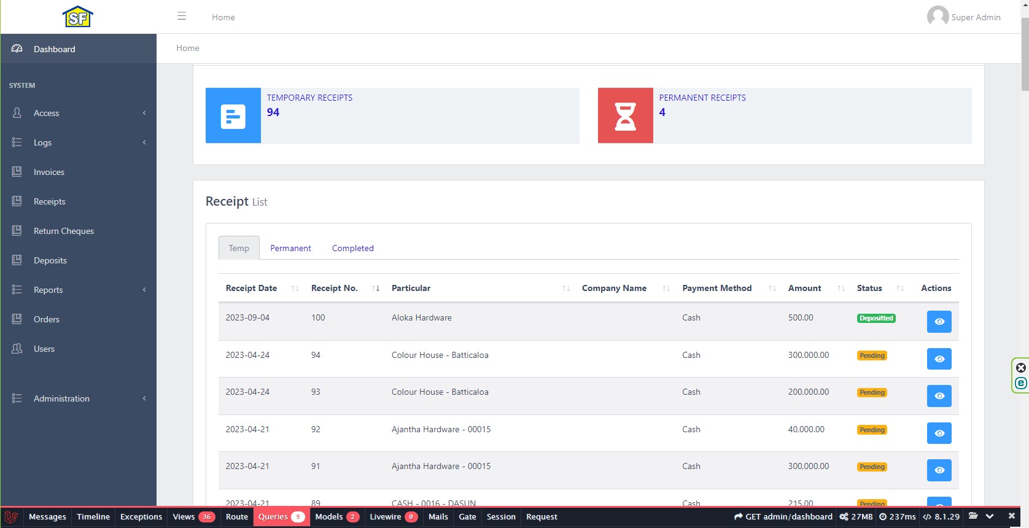
Task: Expand the Reports sidebar menu
Action: click(49, 290)
